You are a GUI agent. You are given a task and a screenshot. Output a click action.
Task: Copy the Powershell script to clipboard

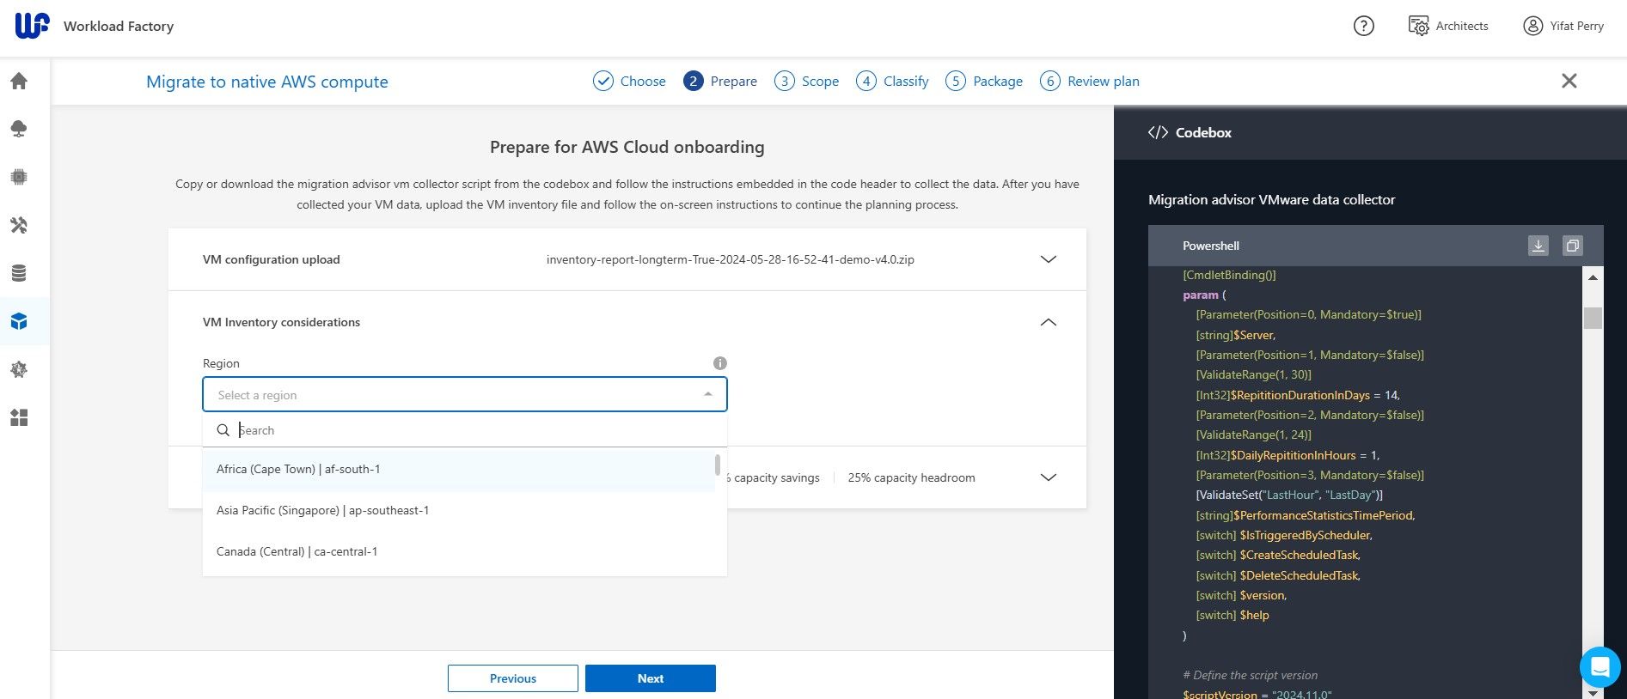coord(1572,246)
